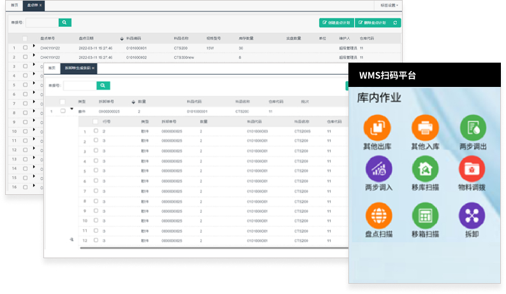506x294 pixels.
Task: Open the 标签设置 dropdown
Action: [x=389, y=4]
